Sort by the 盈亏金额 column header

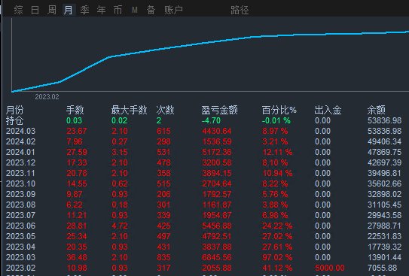click(219, 110)
